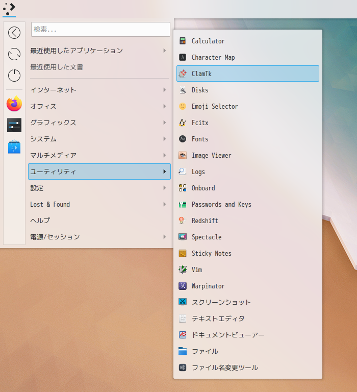Open the マルチメディア category
Viewport: 357px width, 392px height.
[x=99, y=155]
